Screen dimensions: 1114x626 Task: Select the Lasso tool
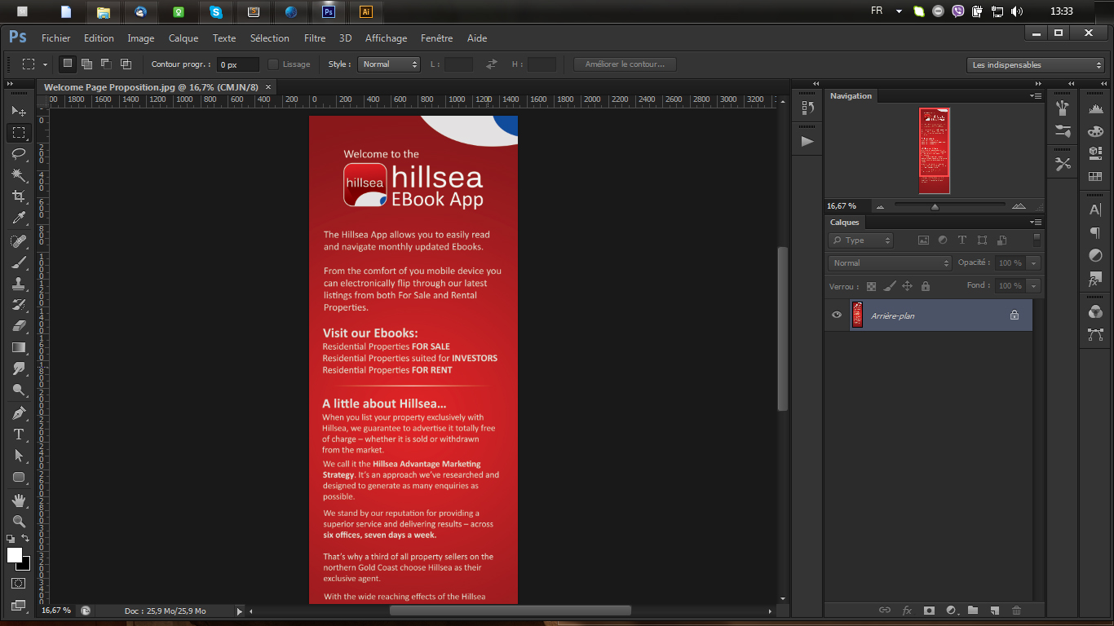(19, 153)
